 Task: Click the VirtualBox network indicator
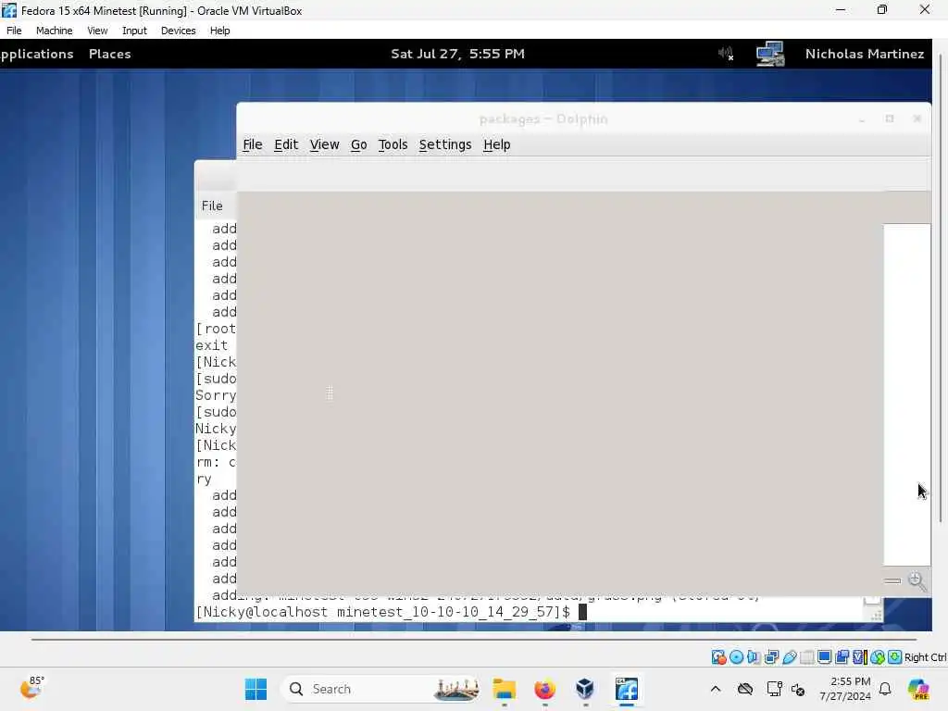tap(771, 657)
